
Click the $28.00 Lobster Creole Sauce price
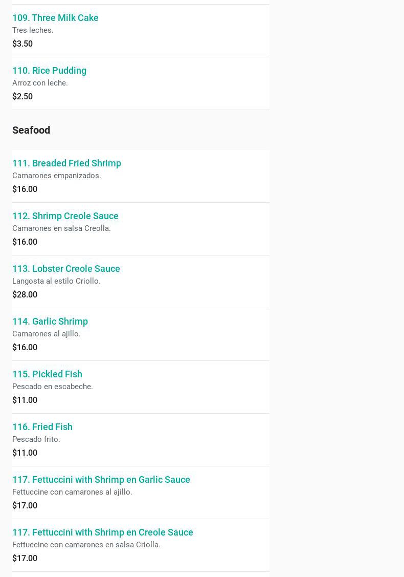click(25, 295)
